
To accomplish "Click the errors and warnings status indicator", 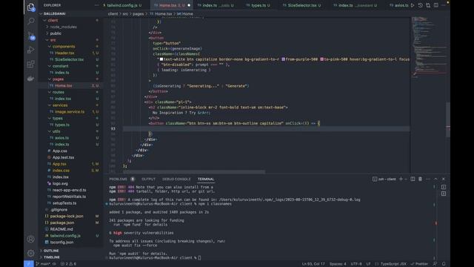I will 69,264.
